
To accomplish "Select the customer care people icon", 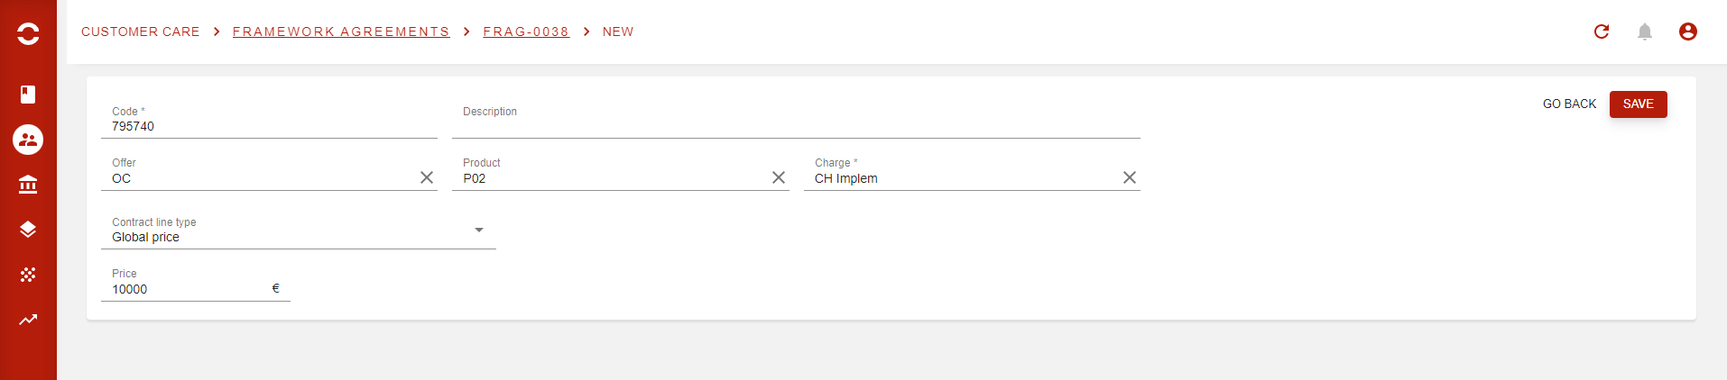I will [x=28, y=140].
